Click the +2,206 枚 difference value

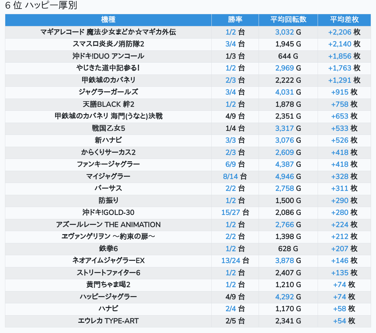tap(344, 32)
